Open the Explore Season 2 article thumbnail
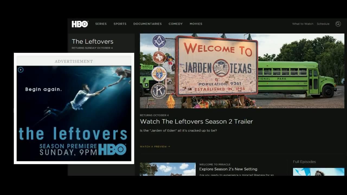The height and width of the screenshot is (195, 347). 168,169
